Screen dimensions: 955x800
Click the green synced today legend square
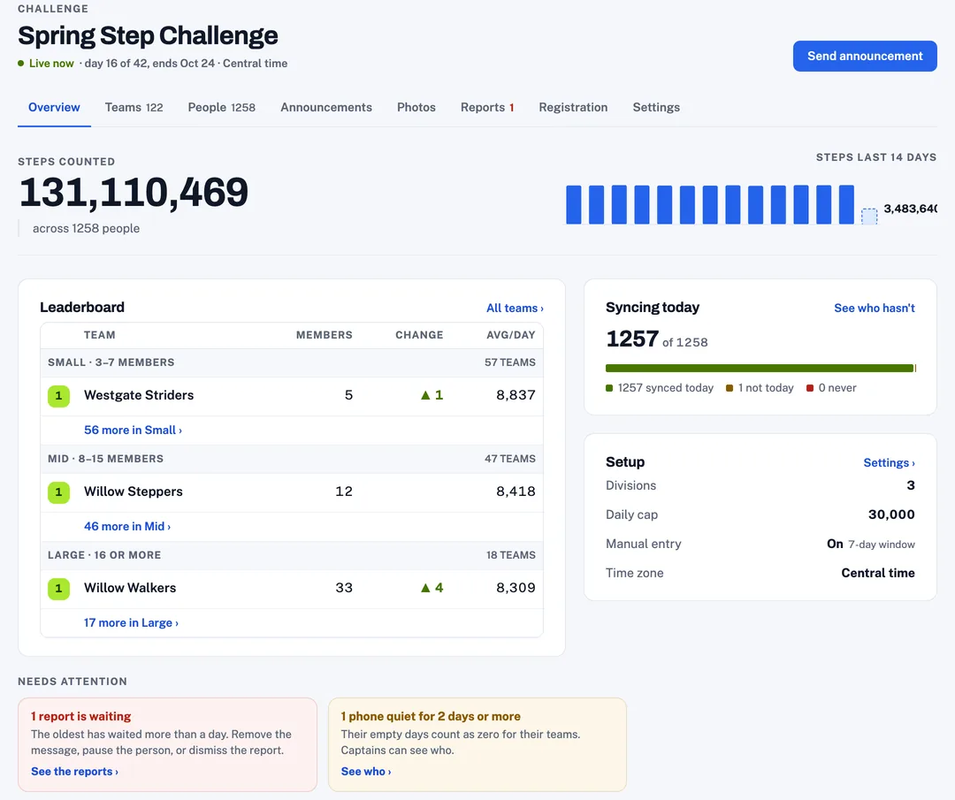(x=609, y=388)
